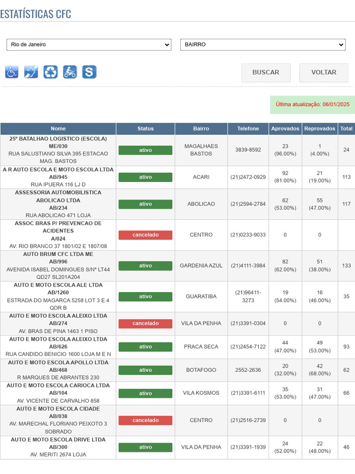Click the motorcycle filter icon
This screenshot has width=355, height=474.
[x=70, y=72]
